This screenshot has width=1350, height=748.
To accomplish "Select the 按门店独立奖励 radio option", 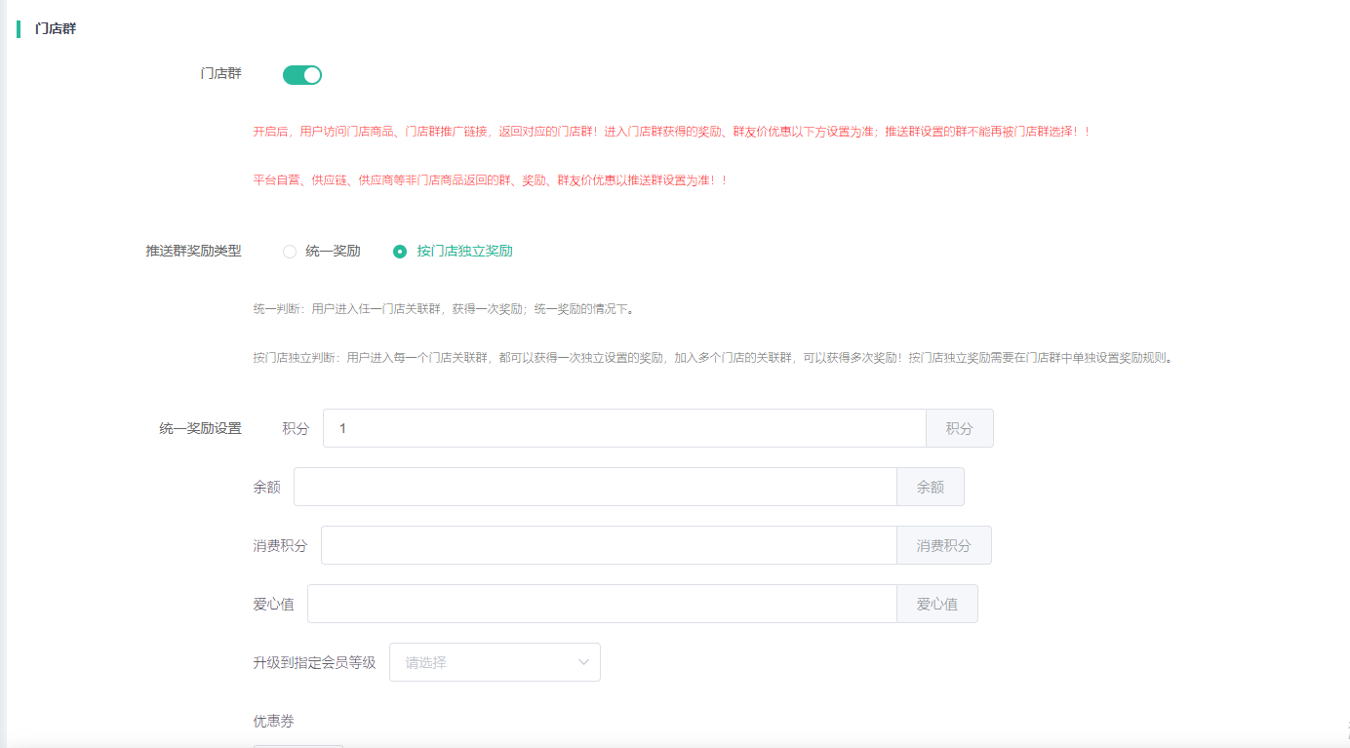I will coord(400,252).
